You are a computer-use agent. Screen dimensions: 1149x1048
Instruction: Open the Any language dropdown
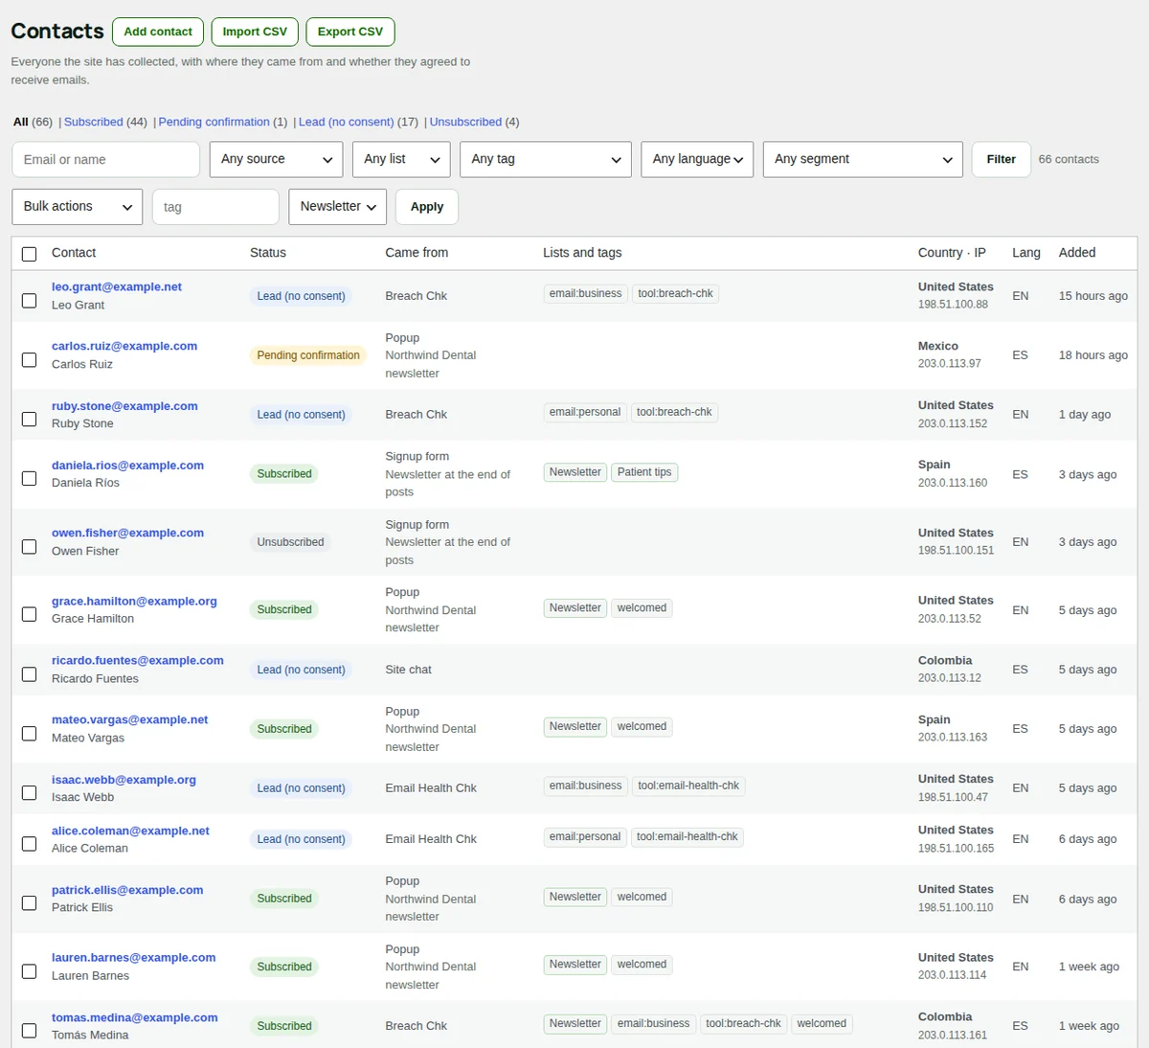click(x=697, y=159)
